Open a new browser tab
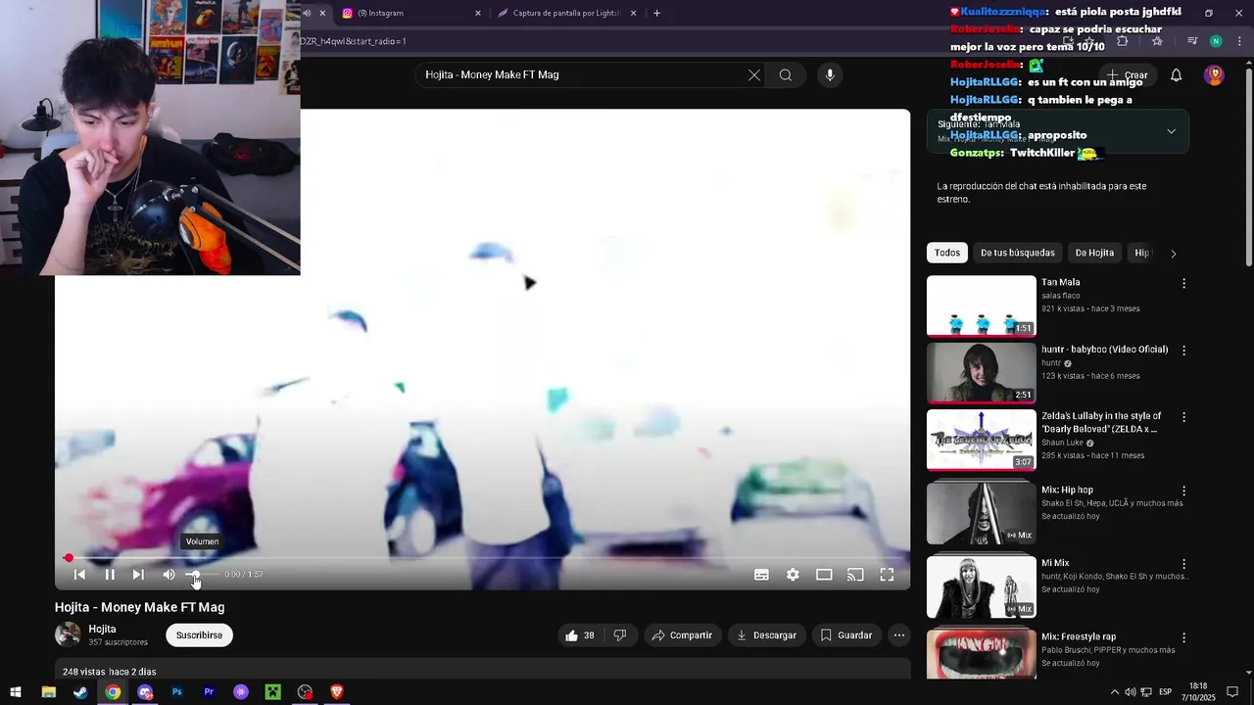This screenshot has width=1254, height=705. click(656, 13)
